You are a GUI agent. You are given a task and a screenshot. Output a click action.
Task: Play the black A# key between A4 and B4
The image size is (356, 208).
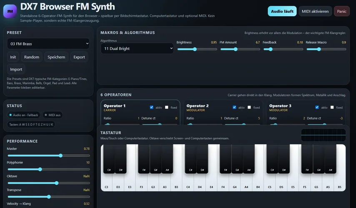[249, 159]
